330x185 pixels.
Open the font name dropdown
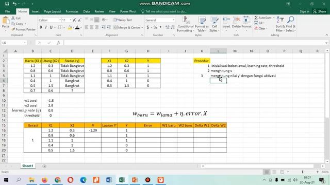point(60,20)
